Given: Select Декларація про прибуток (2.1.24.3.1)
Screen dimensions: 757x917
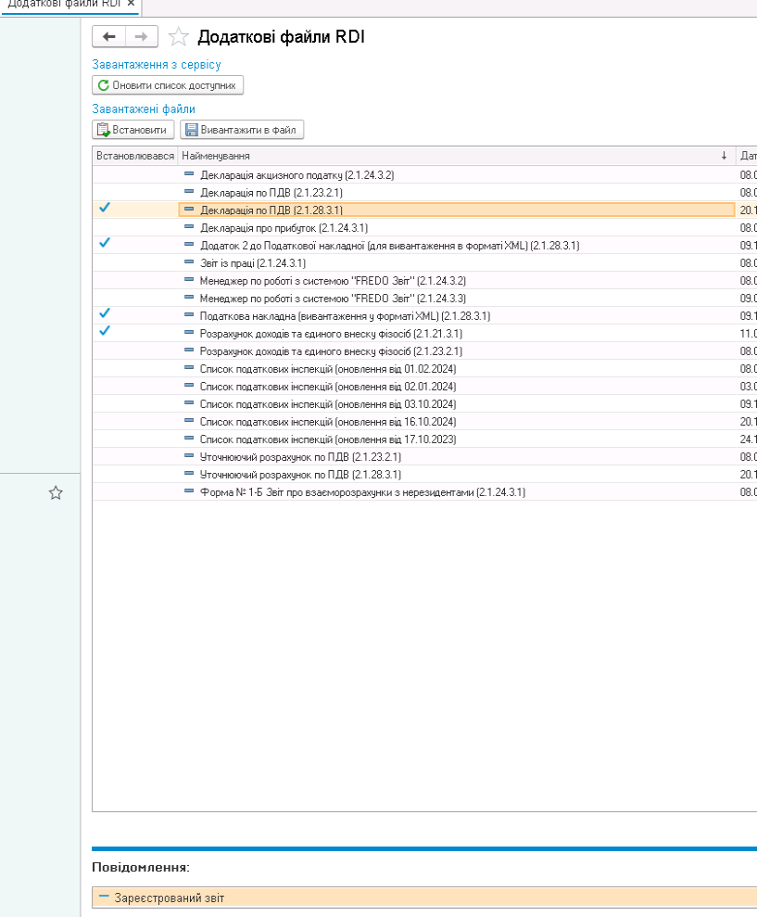Looking at the screenshot, I should 284,227.
